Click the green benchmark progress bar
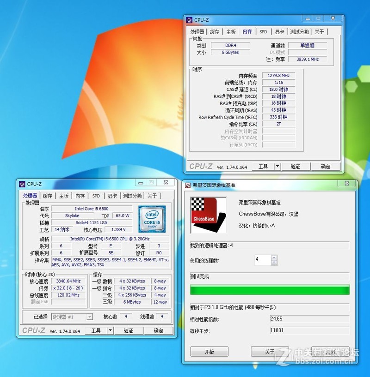370x377 pixels. point(270,290)
